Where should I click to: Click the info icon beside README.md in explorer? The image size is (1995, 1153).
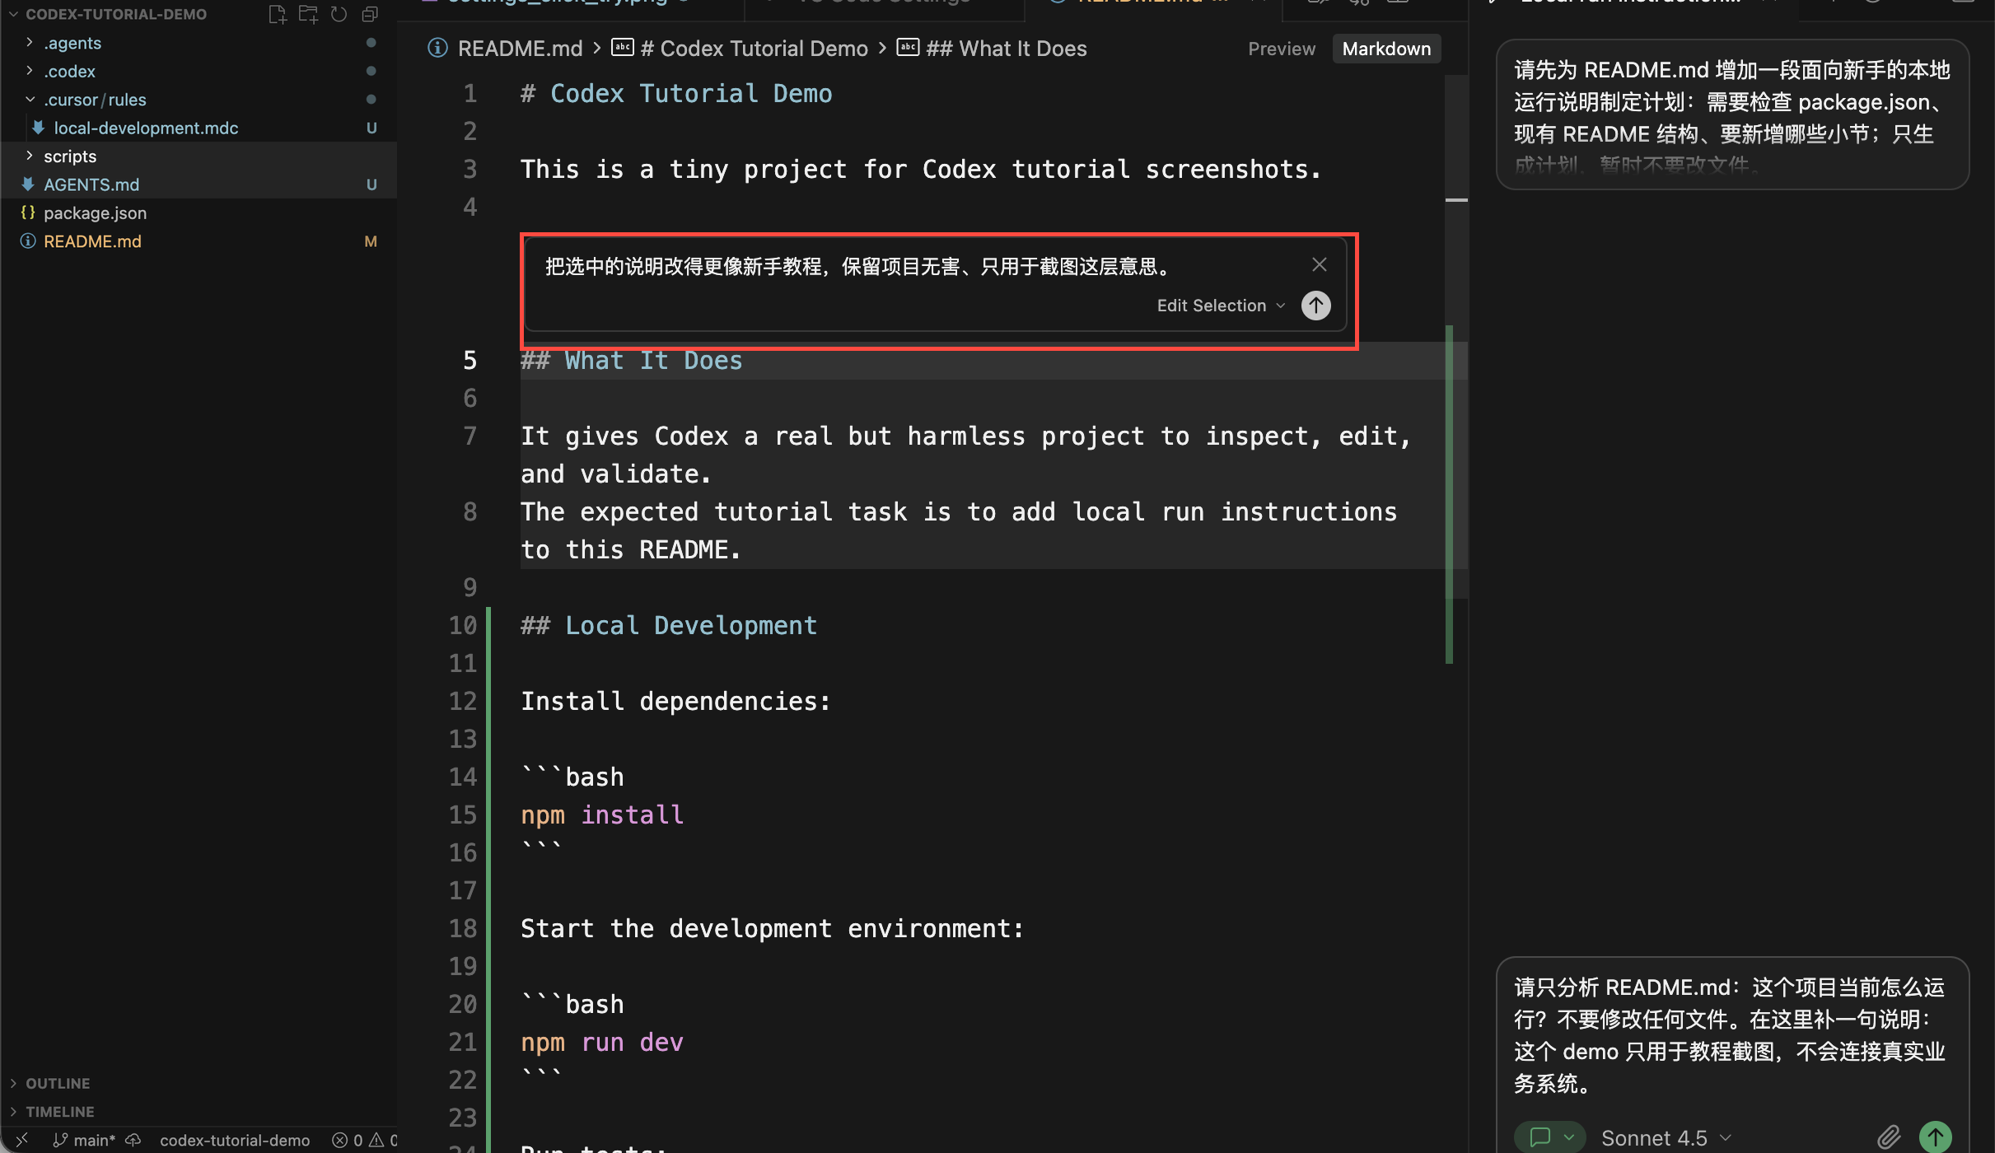tap(28, 241)
